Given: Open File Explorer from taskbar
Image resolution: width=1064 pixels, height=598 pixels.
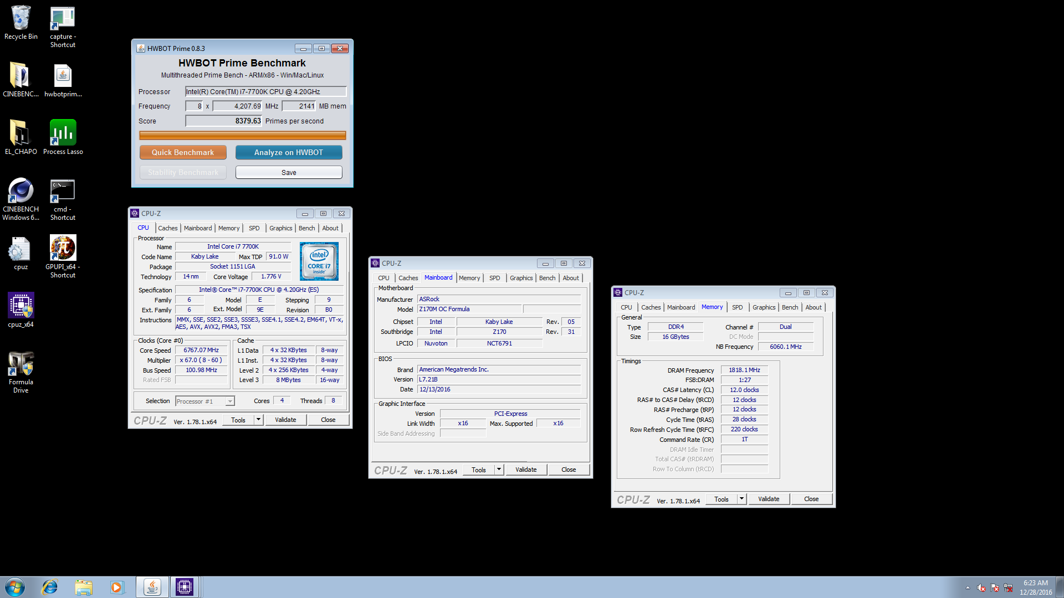Looking at the screenshot, I should click(84, 587).
